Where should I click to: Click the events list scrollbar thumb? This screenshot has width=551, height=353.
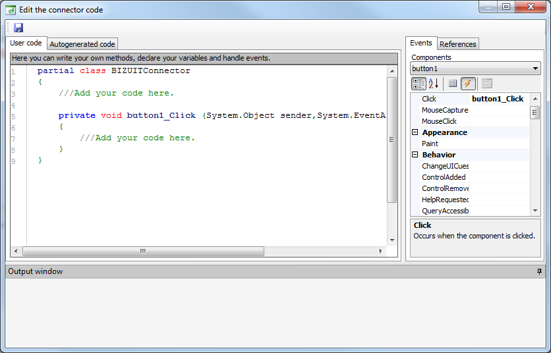[x=535, y=113]
